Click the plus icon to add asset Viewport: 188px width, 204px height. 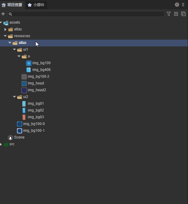coord(3,14)
